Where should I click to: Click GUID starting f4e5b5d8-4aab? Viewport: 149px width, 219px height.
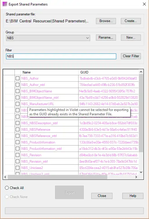click(x=107, y=91)
